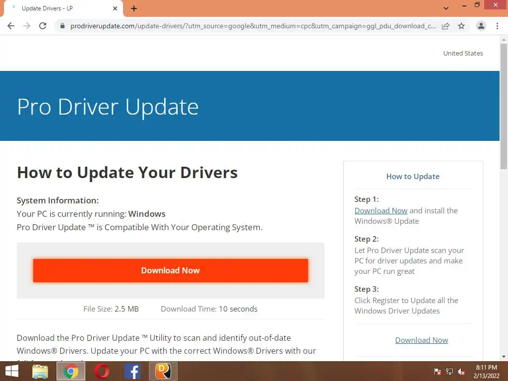508x381 pixels.
Task: Click the Step 3: label
Action: [x=367, y=289]
